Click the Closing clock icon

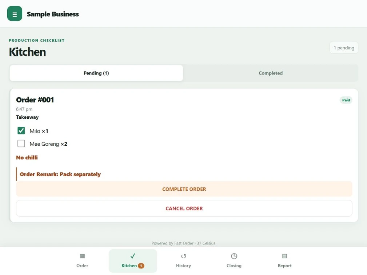click(234, 256)
